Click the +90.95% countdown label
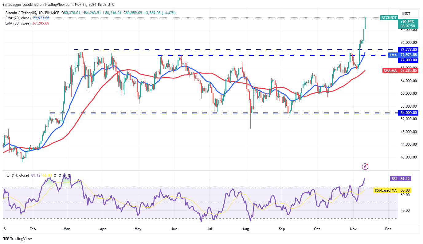 coord(408,24)
